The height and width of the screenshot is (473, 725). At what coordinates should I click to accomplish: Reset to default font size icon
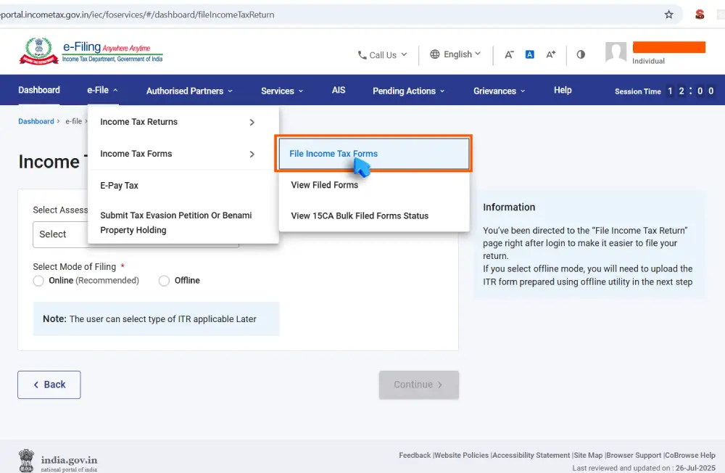(x=529, y=54)
